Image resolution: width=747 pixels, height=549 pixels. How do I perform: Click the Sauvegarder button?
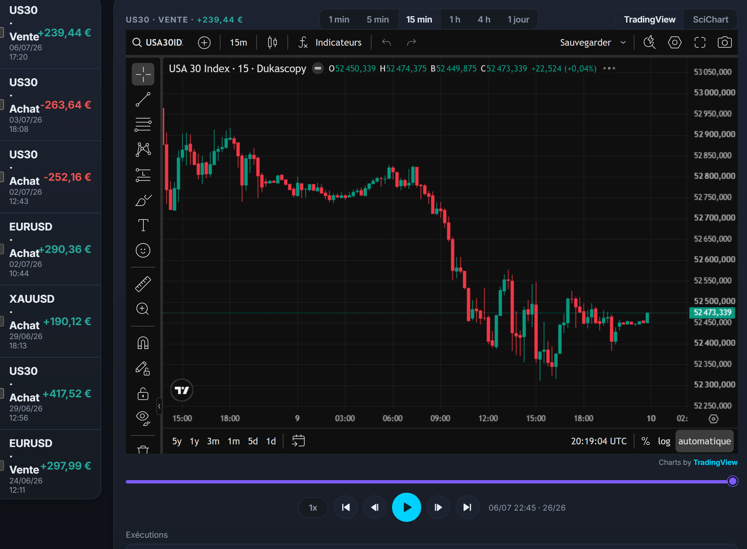pos(585,42)
